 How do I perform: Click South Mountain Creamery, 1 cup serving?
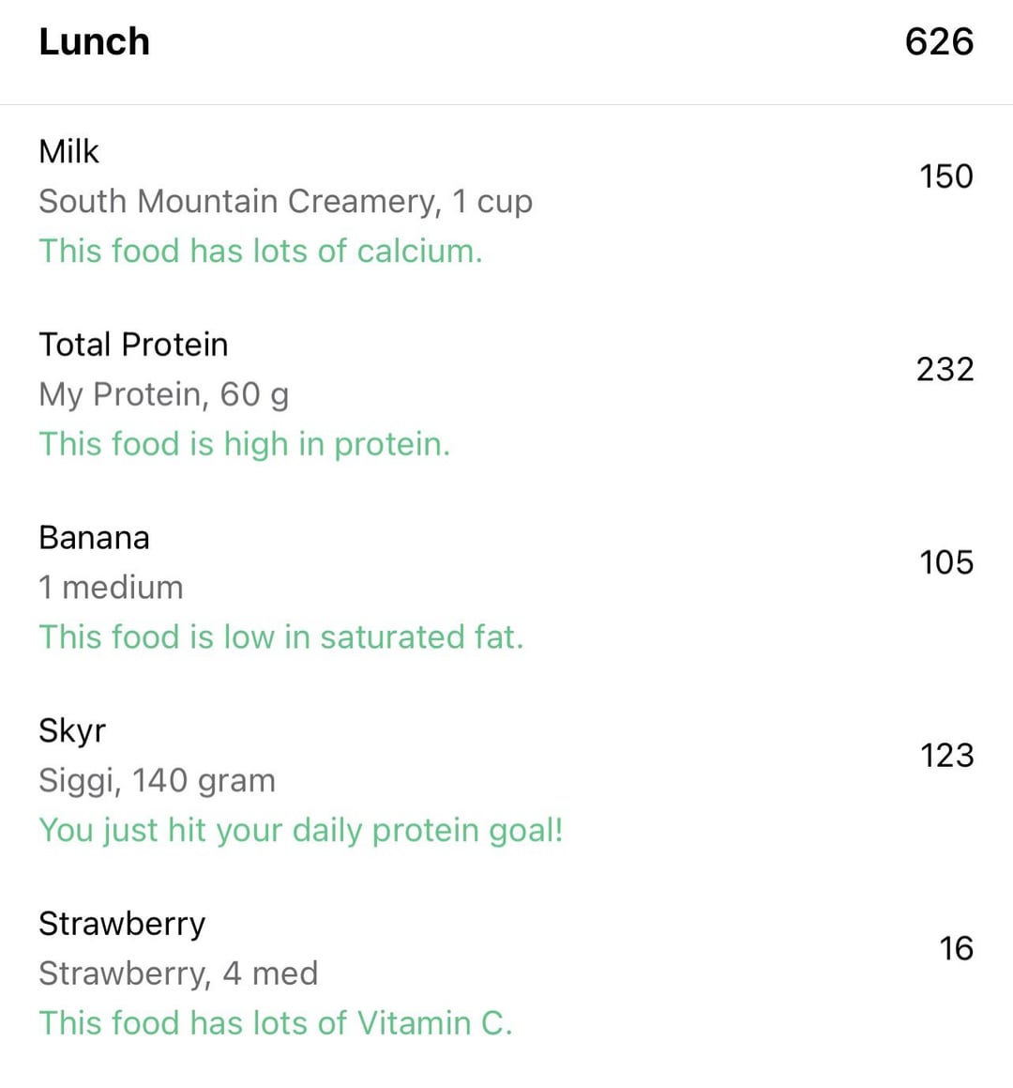(285, 201)
